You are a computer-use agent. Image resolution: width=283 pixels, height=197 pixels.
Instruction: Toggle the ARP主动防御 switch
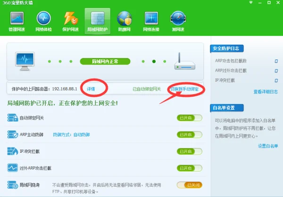[189, 135]
